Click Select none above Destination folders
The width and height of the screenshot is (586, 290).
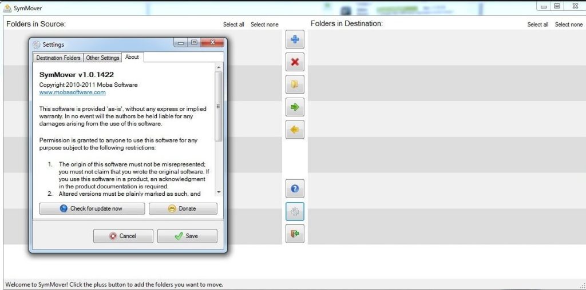(569, 25)
